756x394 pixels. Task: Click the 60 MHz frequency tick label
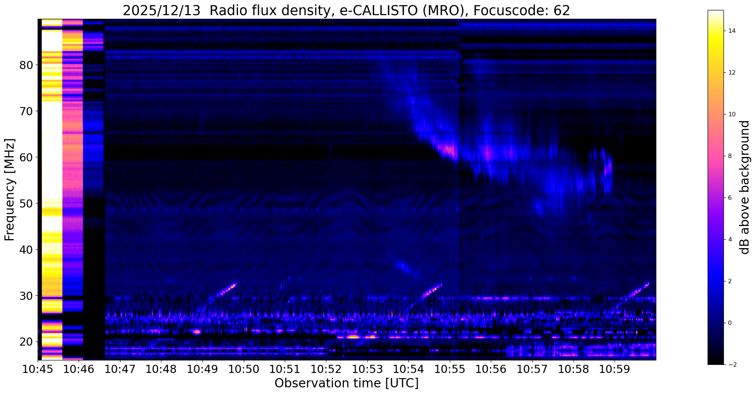pos(26,157)
